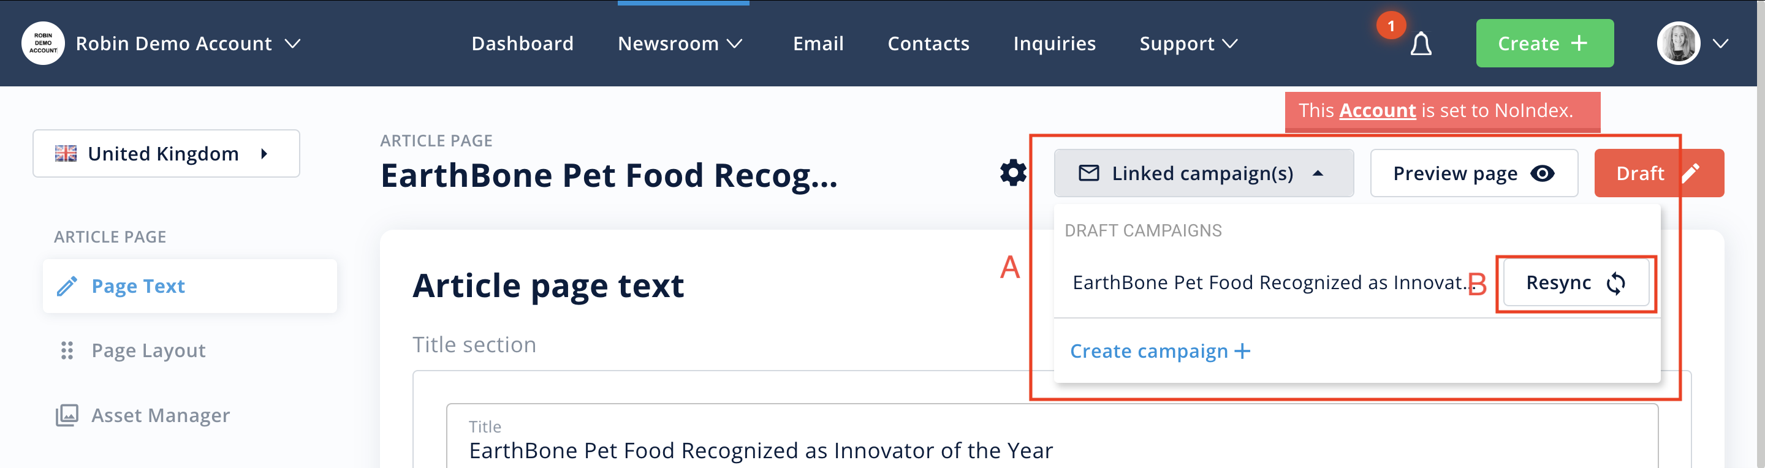This screenshot has height=468, width=1765.
Task: Click Preview page button
Action: 1474,173
